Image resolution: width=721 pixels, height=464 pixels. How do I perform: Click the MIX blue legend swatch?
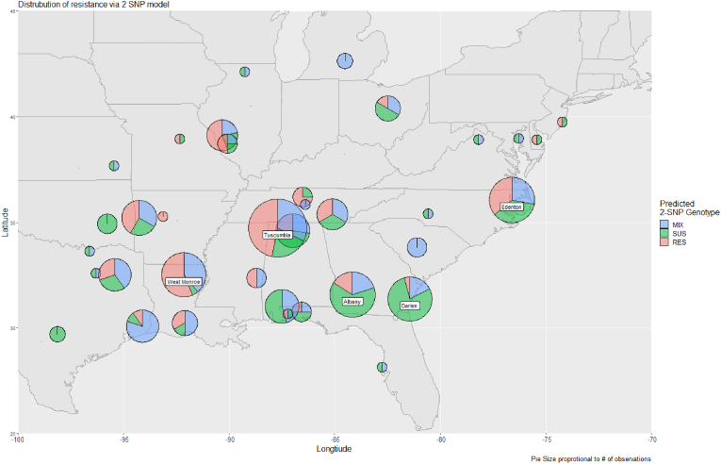664,225
